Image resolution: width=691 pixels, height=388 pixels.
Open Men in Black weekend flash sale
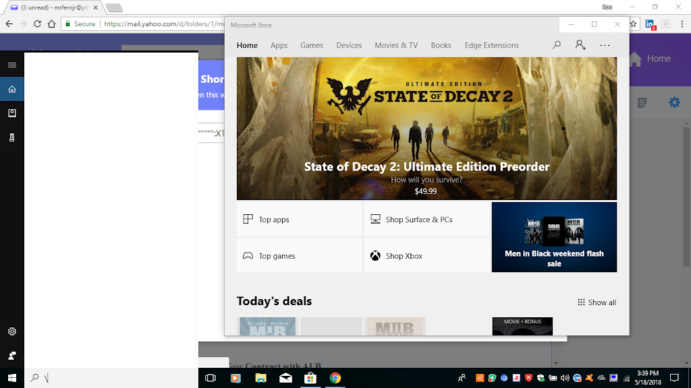pyautogui.click(x=554, y=237)
